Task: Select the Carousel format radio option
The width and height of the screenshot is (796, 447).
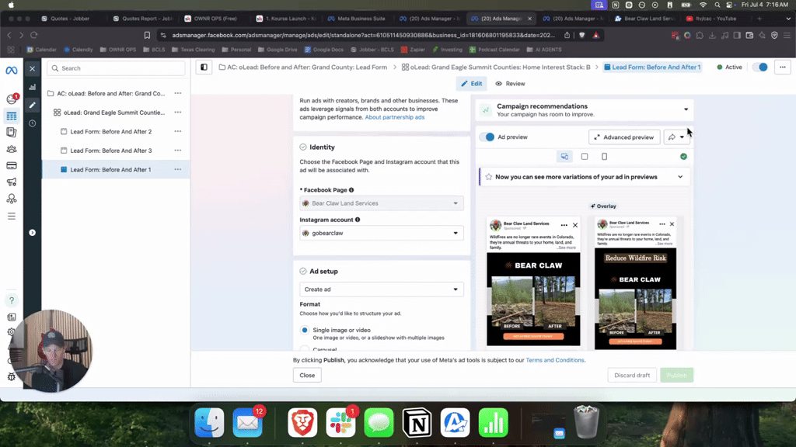Action: [x=305, y=348]
